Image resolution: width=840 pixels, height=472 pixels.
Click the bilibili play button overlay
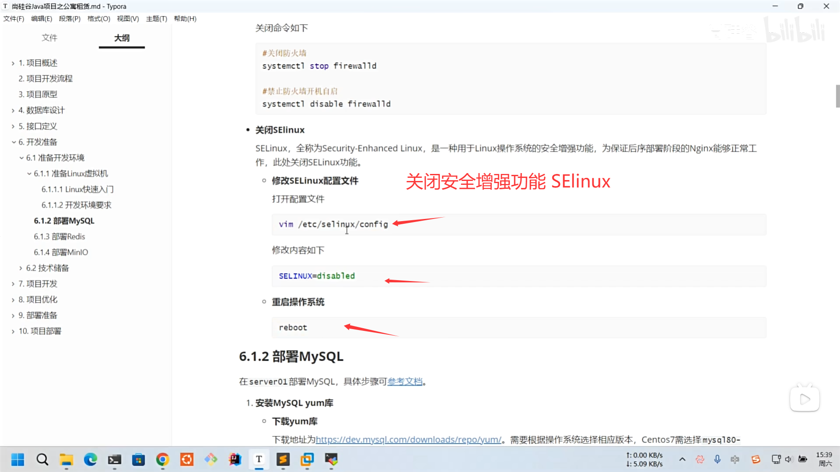(x=805, y=399)
